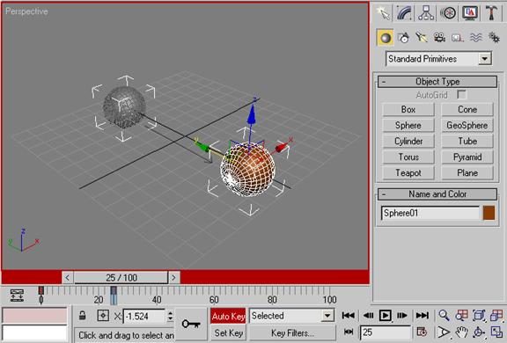Viewport: 507px width, 343px height.
Task: Open the Selected key filter dropdown
Action: (291, 316)
